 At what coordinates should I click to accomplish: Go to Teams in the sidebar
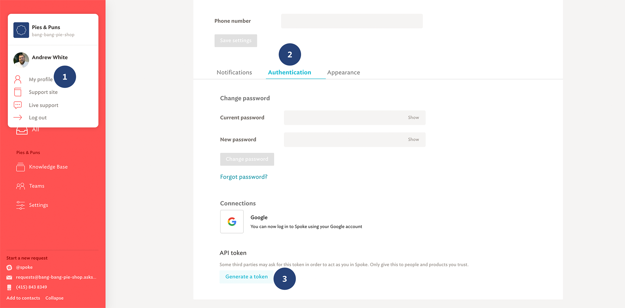pyautogui.click(x=37, y=186)
